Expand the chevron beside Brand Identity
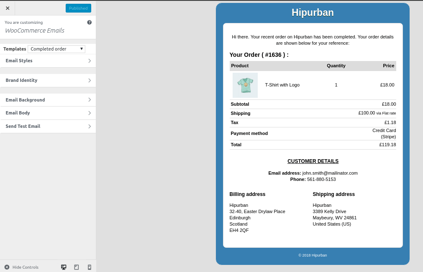 click(x=90, y=81)
